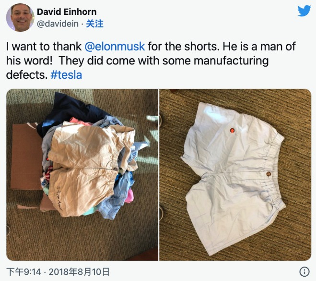
Task: Open the right photo of white shorts
Action: click(235, 175)
